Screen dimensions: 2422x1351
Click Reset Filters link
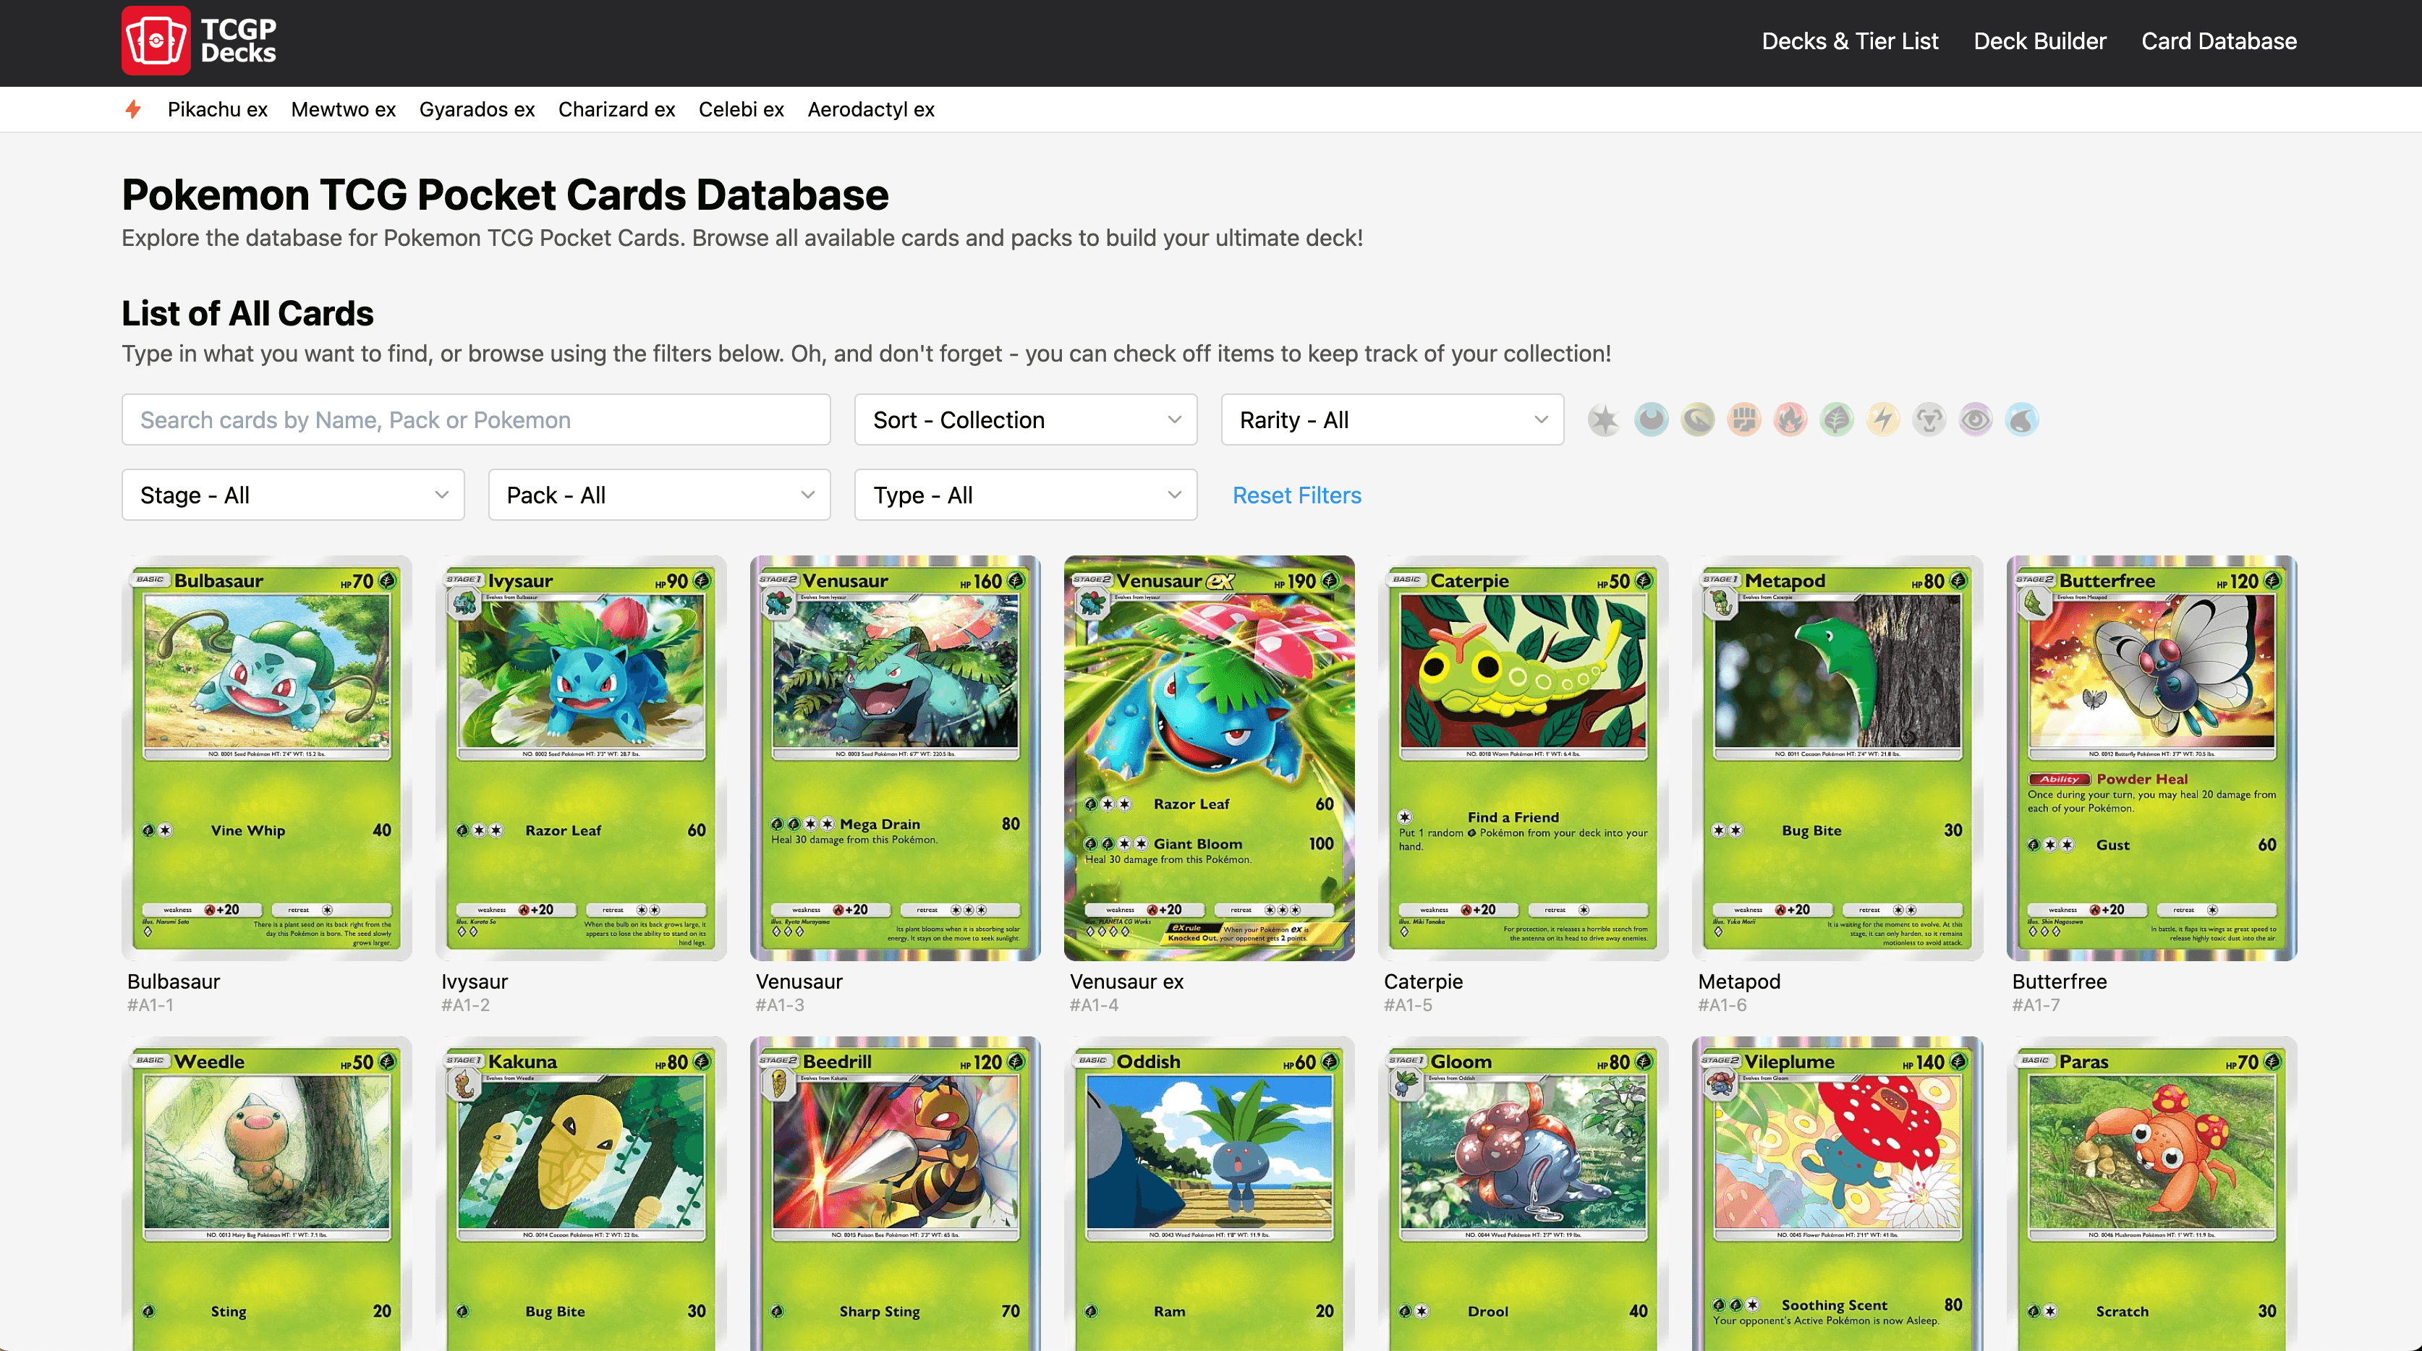click(x=1296, y=495)
